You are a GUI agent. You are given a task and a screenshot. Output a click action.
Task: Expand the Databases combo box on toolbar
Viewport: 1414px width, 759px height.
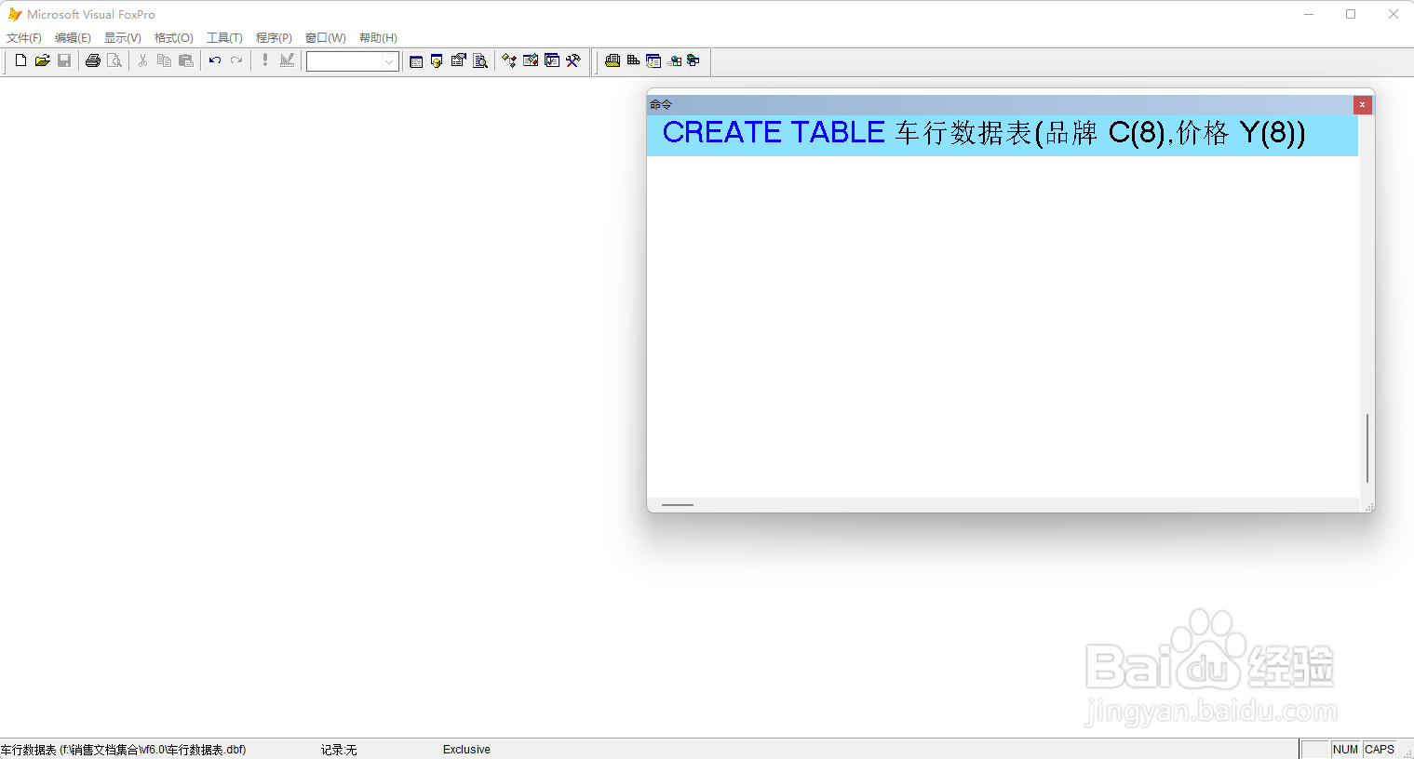(x=389, y=61)
